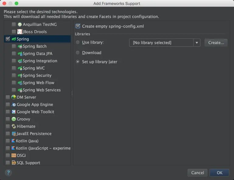The image size is (234, 180).
Task: Click the Google App Engine icon
Action: coord(14,104)
